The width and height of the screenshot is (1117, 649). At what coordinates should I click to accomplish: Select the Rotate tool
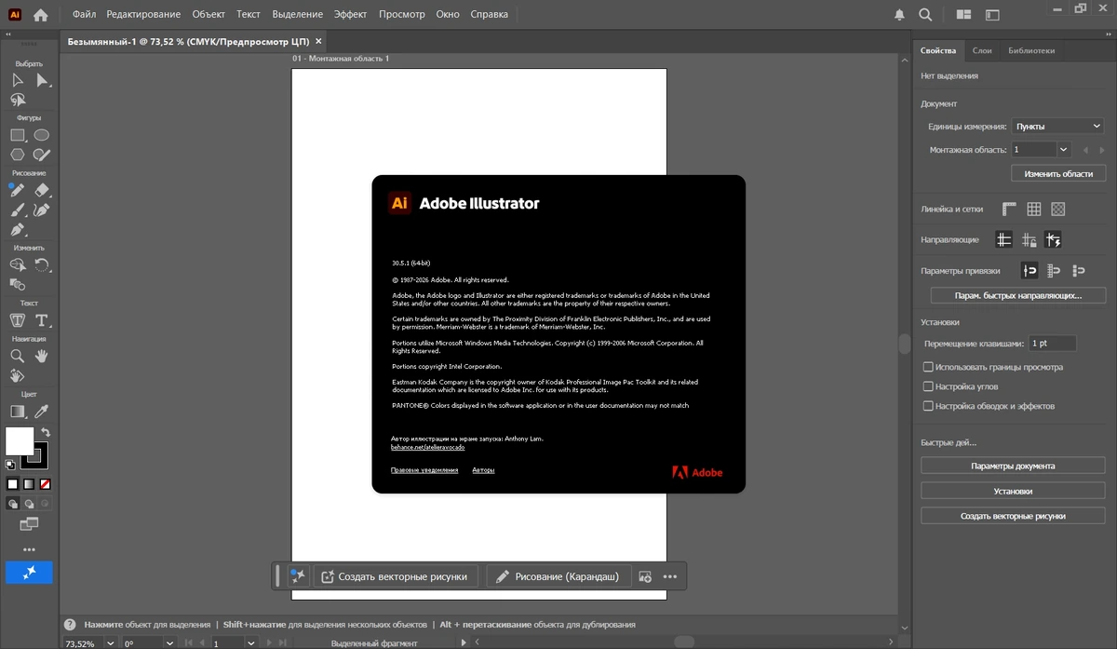[x=42, y=265]
